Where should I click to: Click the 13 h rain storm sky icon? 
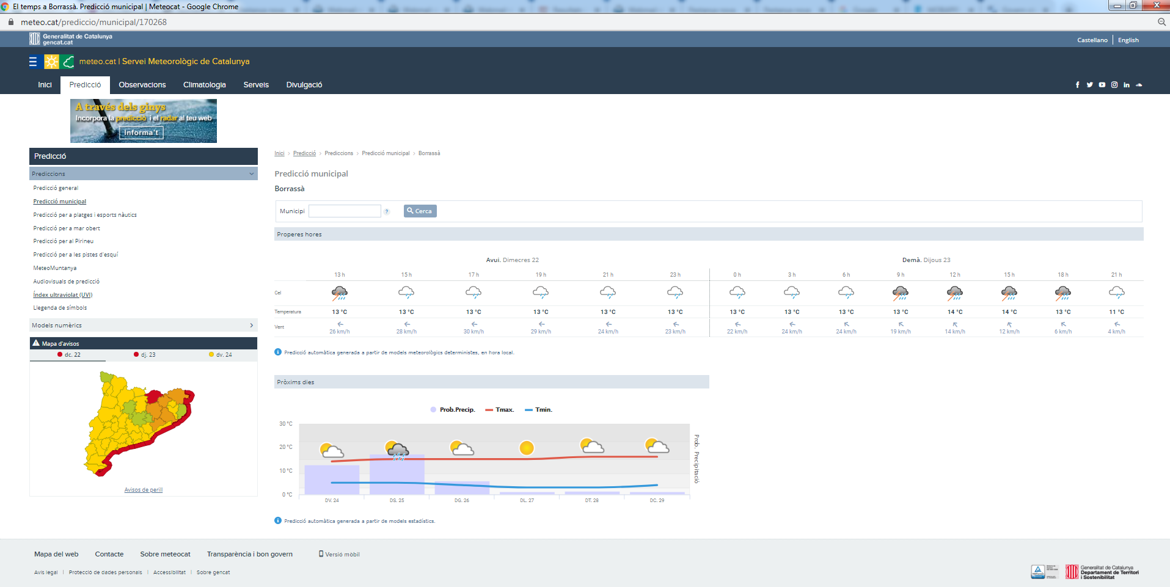[x=340, y=293]
